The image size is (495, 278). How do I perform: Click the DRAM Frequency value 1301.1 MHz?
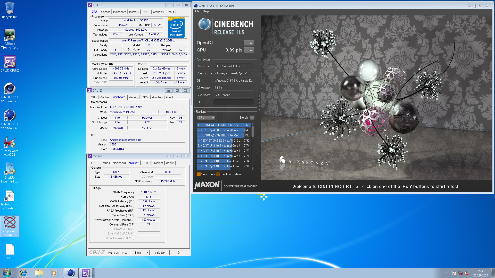click(x=148, y=192)
